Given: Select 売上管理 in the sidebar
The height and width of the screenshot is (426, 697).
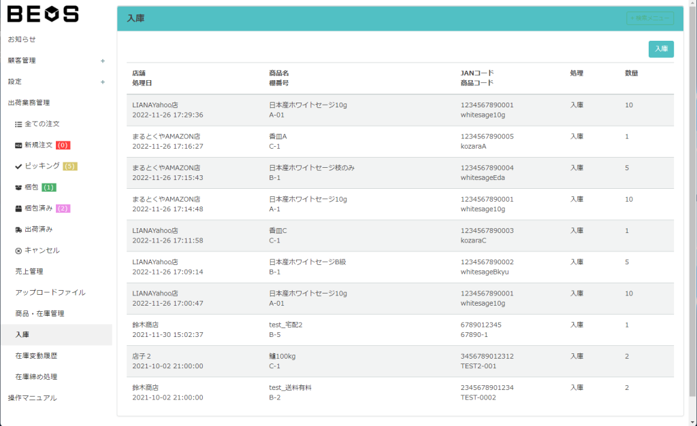Looking at the screenshot, I should click(29, 271).
